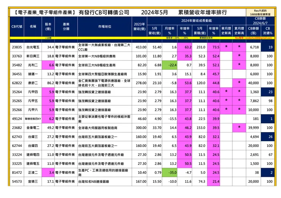This screenshot has width=281, height=198.
Task: Click the CB代號 column header
Action: tap(17, 27)
